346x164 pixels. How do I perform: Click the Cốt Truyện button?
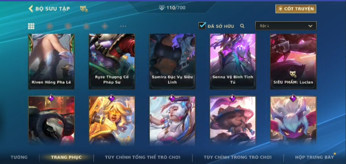296,9
